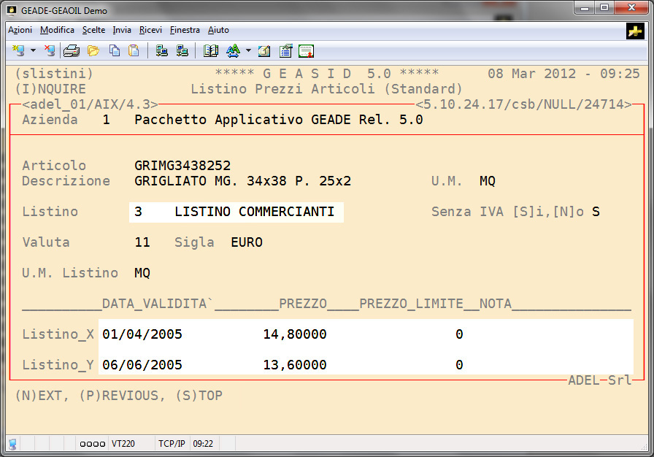
Task: Click the Listino_X date 01/04/2005
Action: pos(142,334)
